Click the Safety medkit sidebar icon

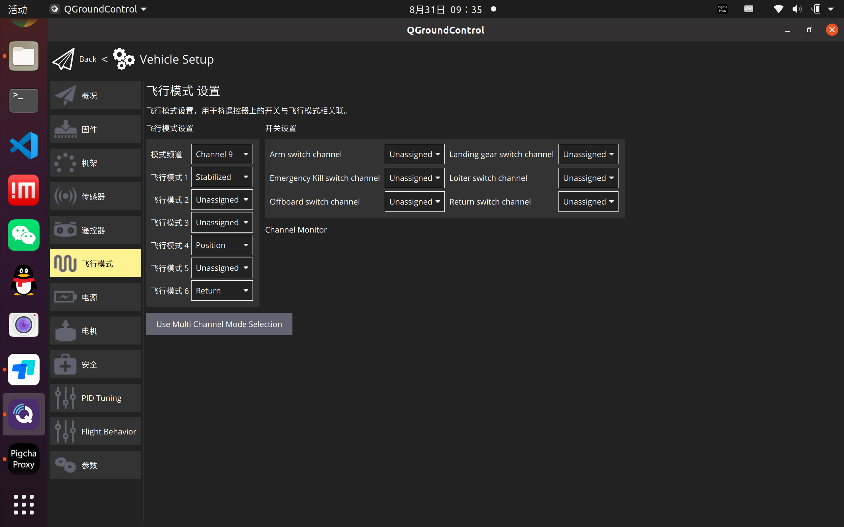coord(65,364)
